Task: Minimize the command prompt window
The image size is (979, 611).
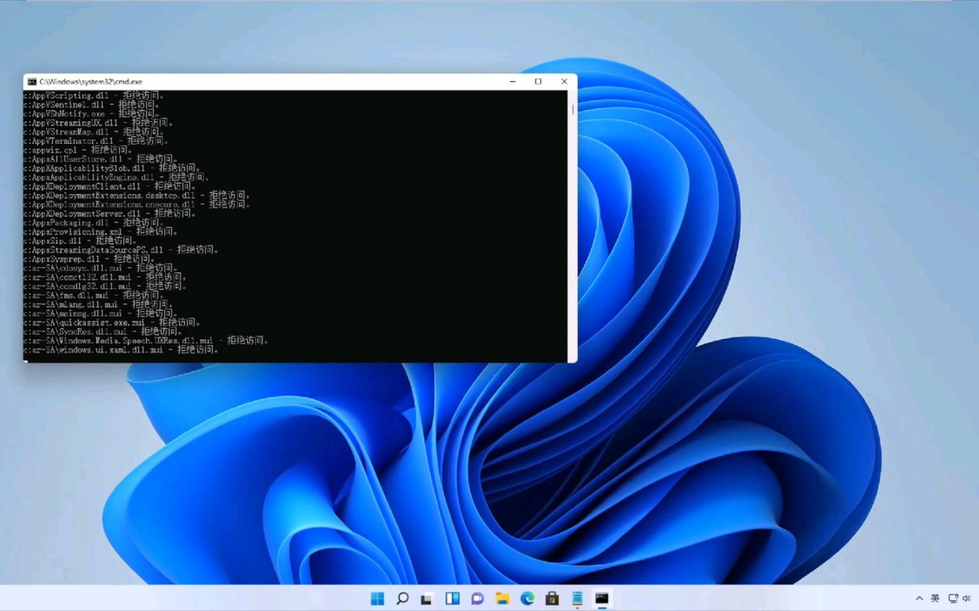Action: (512, 81)
